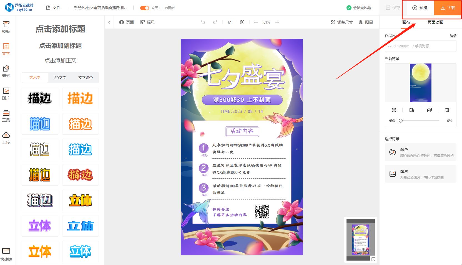462x265 pixels.
Task: Open the 图层 layers panel
Action: [x=366, y=22]
